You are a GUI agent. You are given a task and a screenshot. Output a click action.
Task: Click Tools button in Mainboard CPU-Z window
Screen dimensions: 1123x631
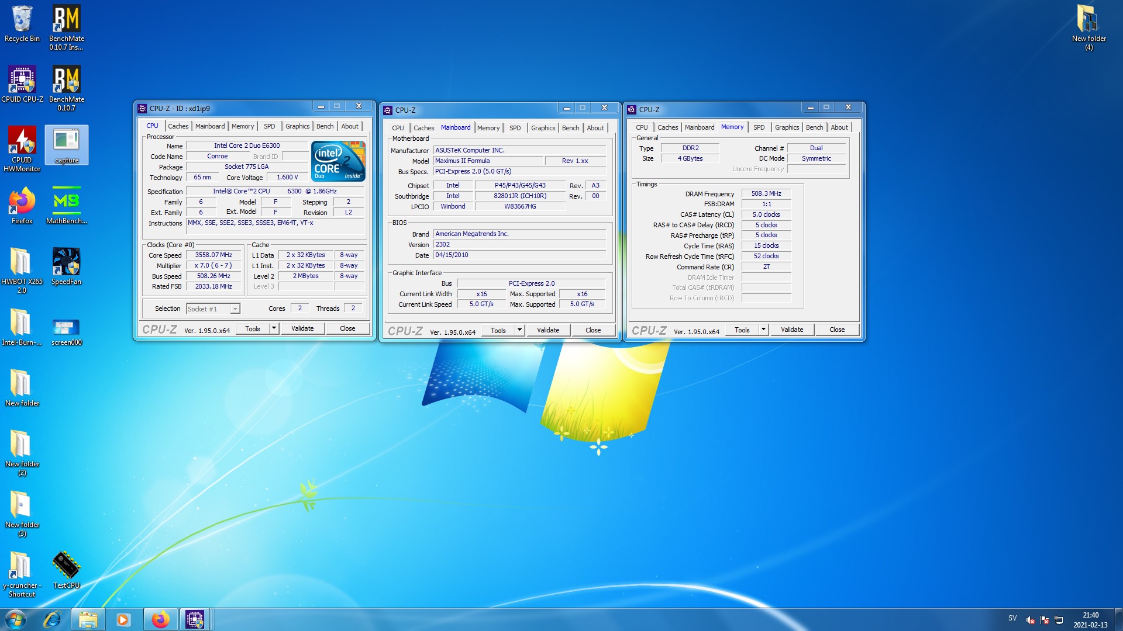498,330
